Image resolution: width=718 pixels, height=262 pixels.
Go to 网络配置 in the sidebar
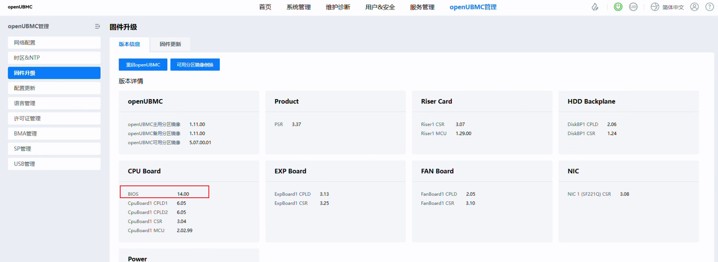pos(54,43)
